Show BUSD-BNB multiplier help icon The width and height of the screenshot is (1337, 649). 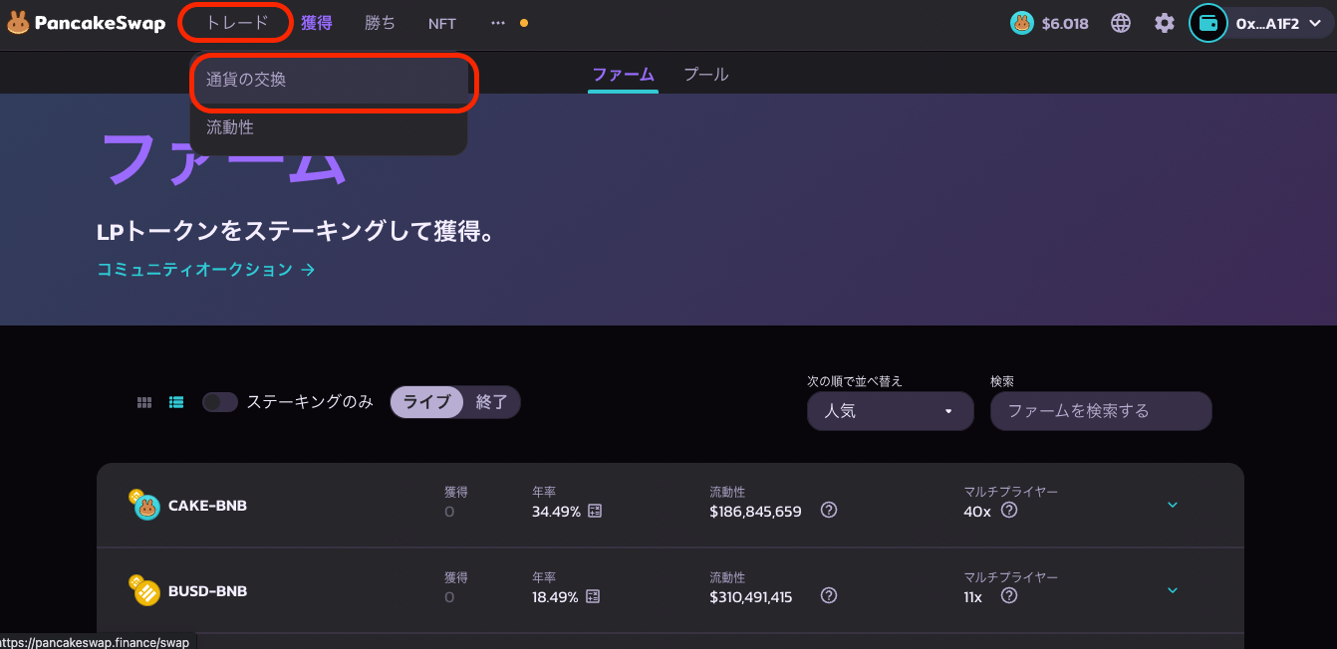1009,595
